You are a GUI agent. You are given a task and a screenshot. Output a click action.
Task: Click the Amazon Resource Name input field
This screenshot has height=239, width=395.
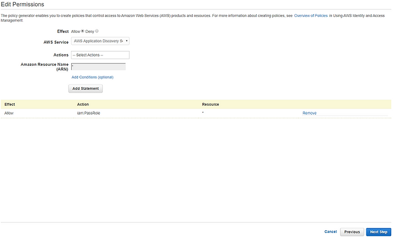point(99,67)
